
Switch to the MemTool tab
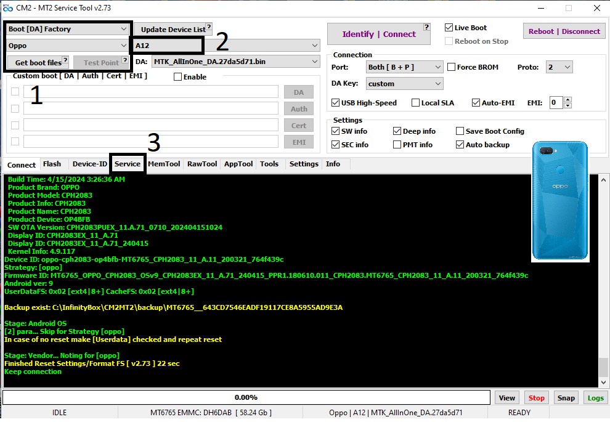click(164, 164)
